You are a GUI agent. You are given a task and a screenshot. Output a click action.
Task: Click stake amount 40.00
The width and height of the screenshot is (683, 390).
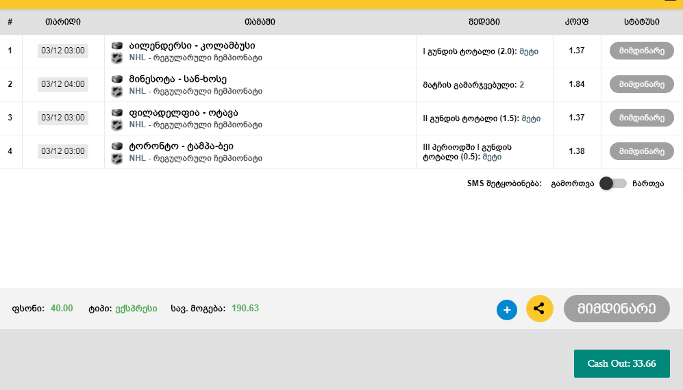pos(62,308)
